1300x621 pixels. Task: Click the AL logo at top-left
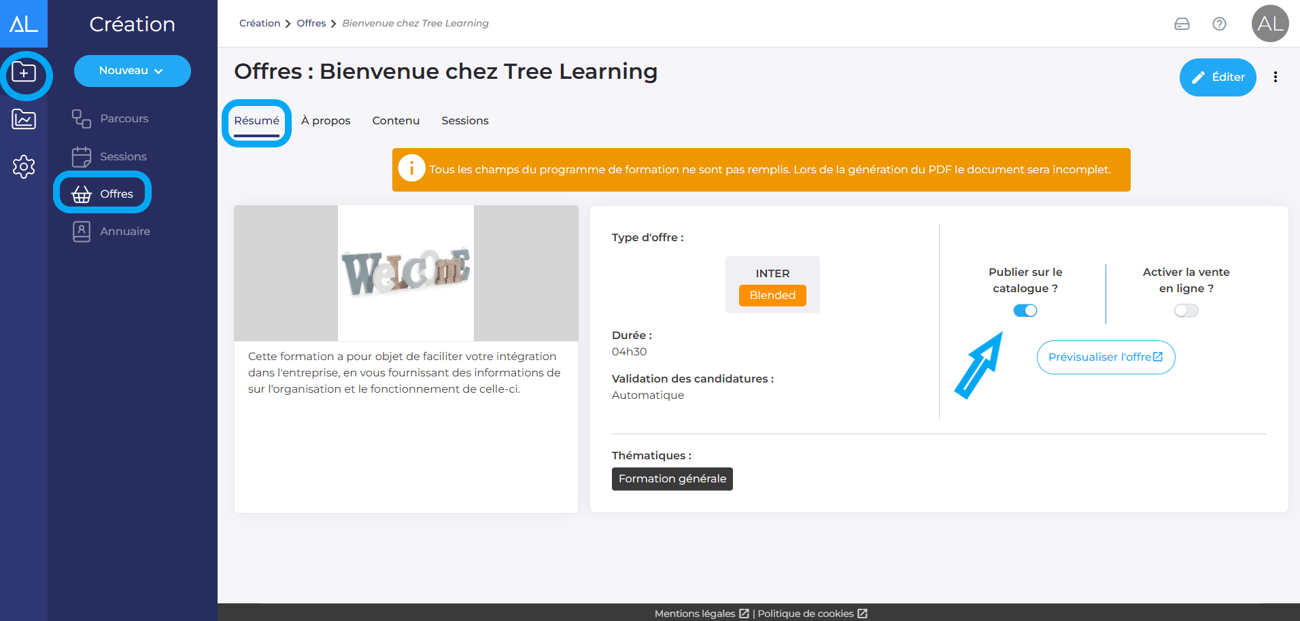(x=24, y=24)
